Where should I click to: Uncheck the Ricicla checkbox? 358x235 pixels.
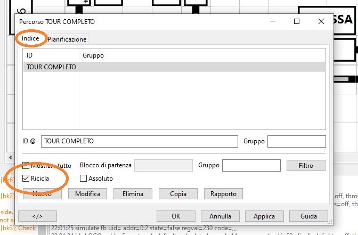pyautogui.click(x=26, y=179)
